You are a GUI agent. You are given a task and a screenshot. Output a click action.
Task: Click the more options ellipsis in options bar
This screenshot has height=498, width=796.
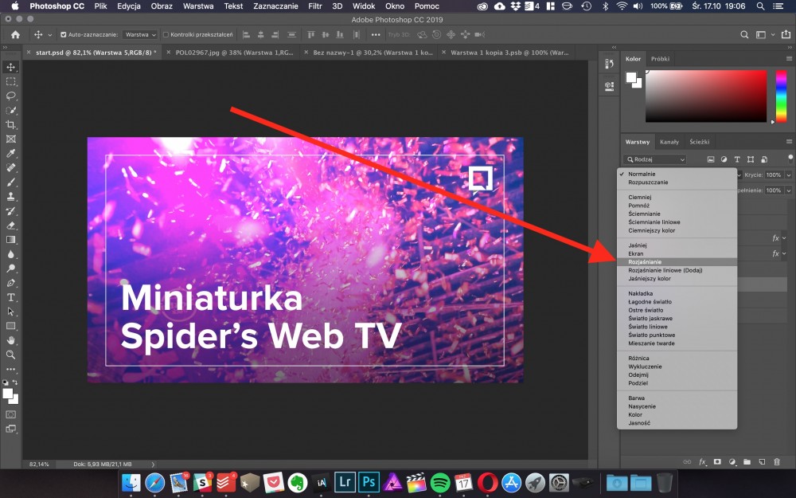tap(376, 35)
